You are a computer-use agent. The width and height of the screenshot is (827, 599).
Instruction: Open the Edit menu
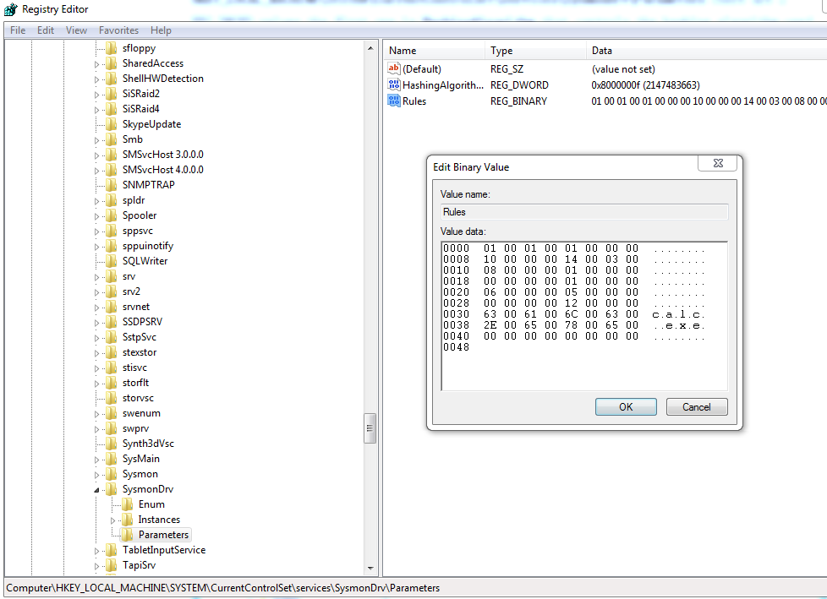[x=46, y=30]
